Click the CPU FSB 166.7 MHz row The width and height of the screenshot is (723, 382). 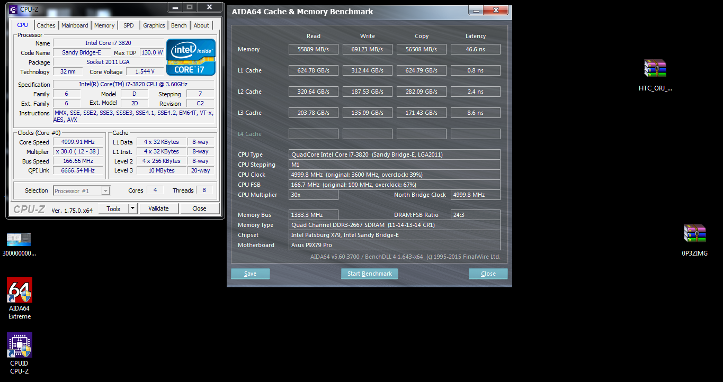[395, 185]
